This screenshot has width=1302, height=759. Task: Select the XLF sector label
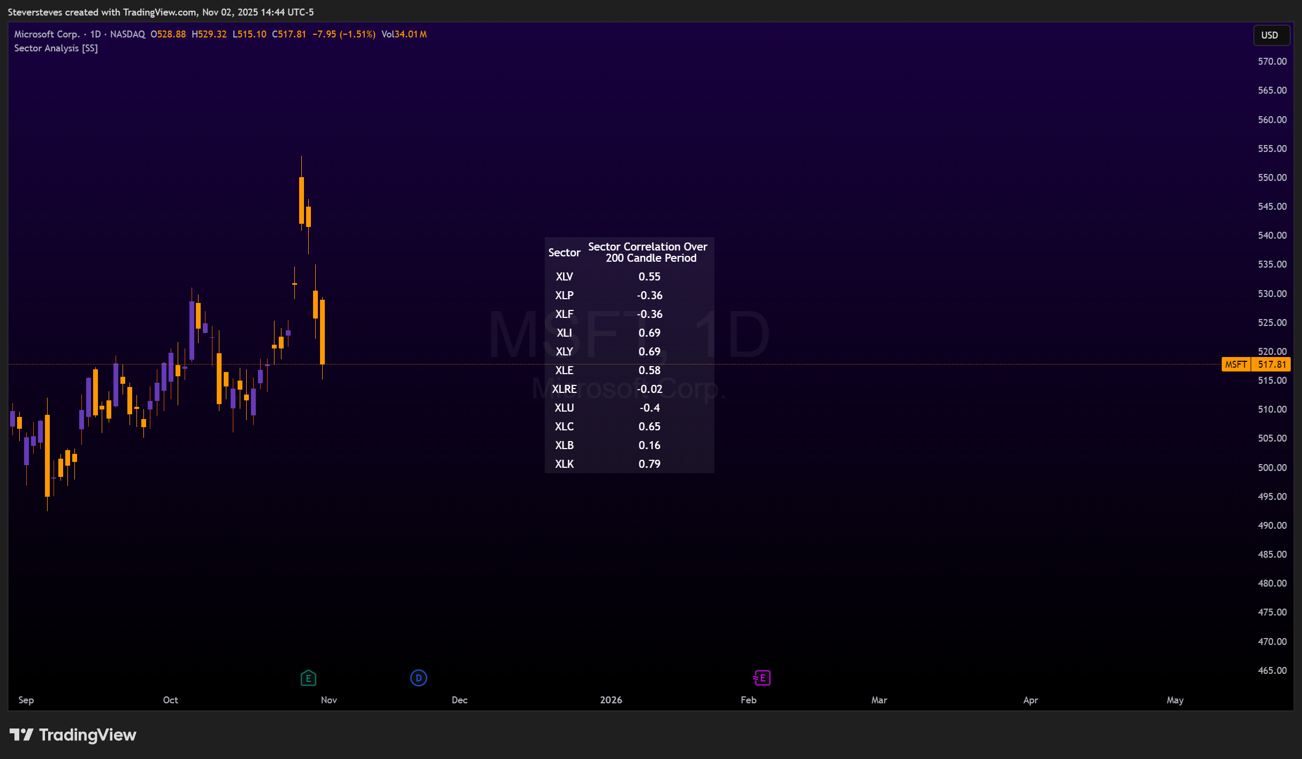564,314
